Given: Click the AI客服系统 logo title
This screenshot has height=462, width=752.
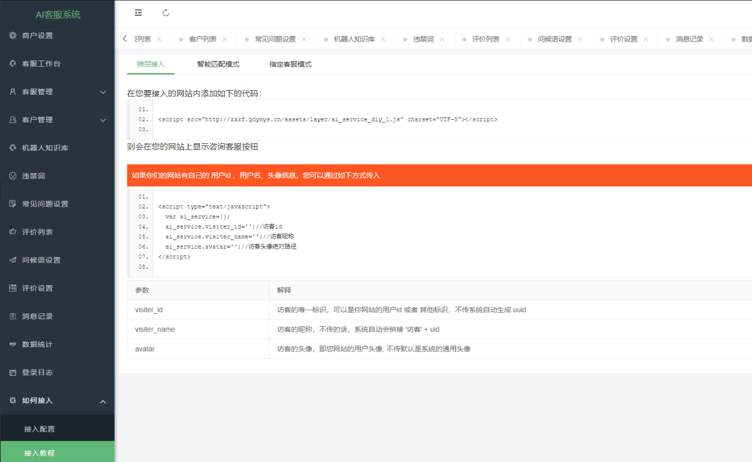Looking at the screenshot, I should coord(58,14).
